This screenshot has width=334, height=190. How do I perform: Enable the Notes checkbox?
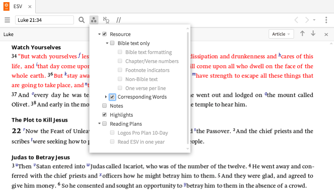click(104, 106)
